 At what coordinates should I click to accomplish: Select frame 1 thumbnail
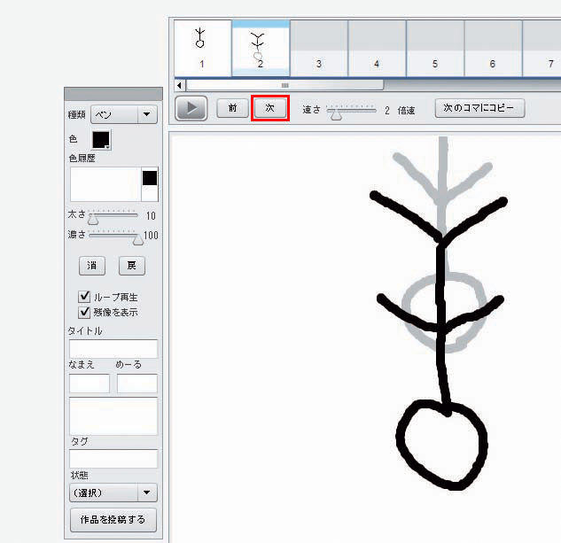pyautogui.click(x=202, y=48)
